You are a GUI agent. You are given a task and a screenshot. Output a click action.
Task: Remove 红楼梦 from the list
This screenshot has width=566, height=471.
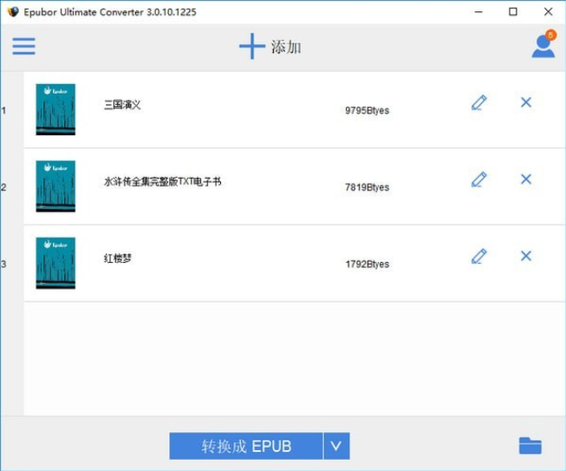tap(526, 256)
